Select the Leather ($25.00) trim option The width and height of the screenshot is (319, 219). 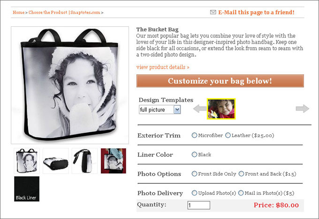click(x=228, y=135)
